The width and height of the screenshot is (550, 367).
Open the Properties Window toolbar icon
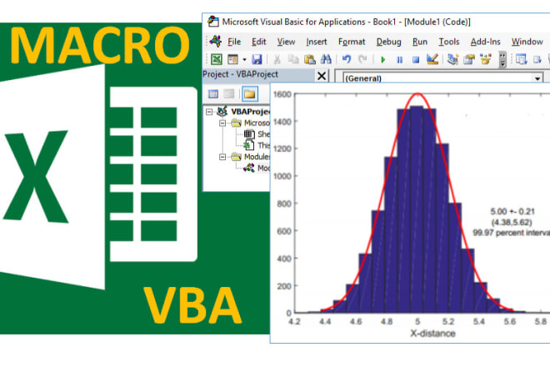[469, 59]
